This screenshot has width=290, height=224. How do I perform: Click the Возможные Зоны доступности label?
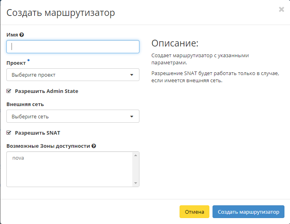pos(48,146)
